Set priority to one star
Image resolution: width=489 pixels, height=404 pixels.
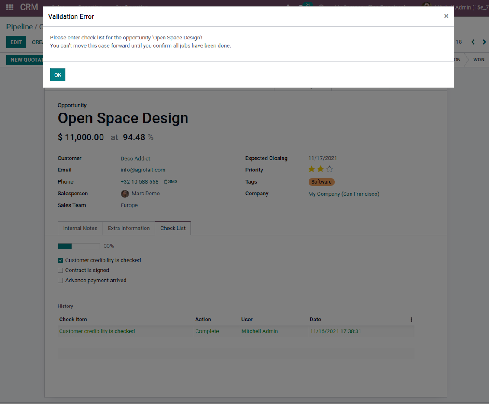[312, 169]
